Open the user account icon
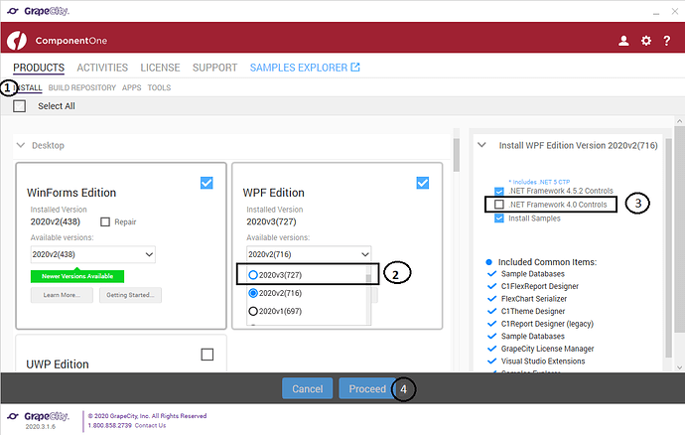The width and height of the screenshot is (685, 435). click(x=623, y=41)
